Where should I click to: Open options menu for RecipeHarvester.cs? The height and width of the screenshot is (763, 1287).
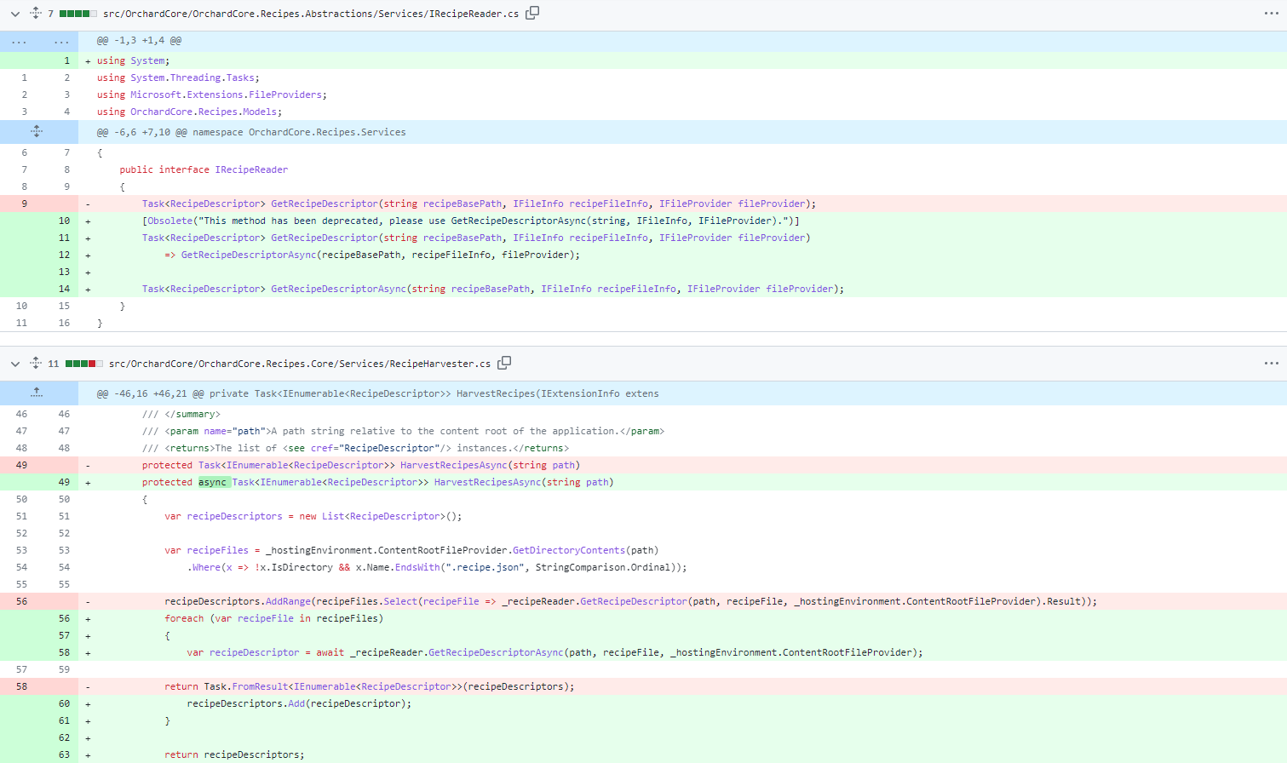click(x=1272, y=364)
